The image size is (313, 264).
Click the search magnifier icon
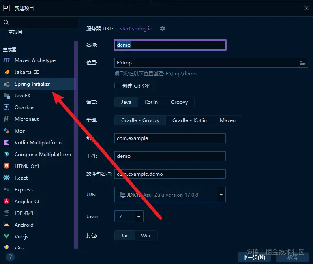(x=6, y=22)
